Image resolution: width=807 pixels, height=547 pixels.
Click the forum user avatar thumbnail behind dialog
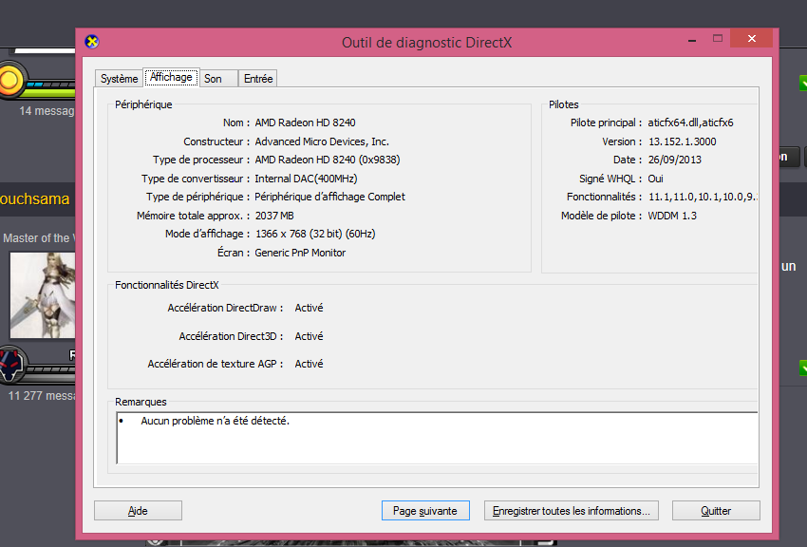tap(43, 294)
